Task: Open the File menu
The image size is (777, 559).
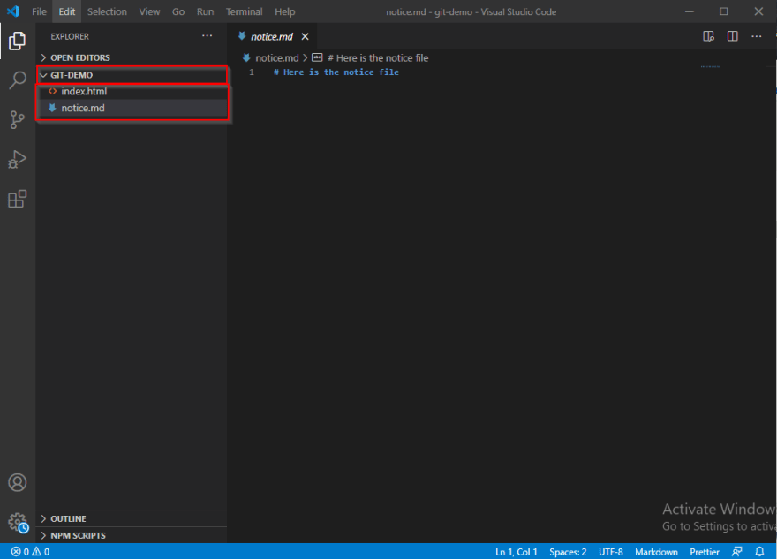Action: click(x=39, y=11)
